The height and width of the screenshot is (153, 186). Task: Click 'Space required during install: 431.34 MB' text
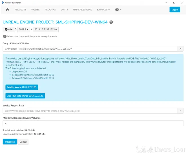click(x=24, y=134)
